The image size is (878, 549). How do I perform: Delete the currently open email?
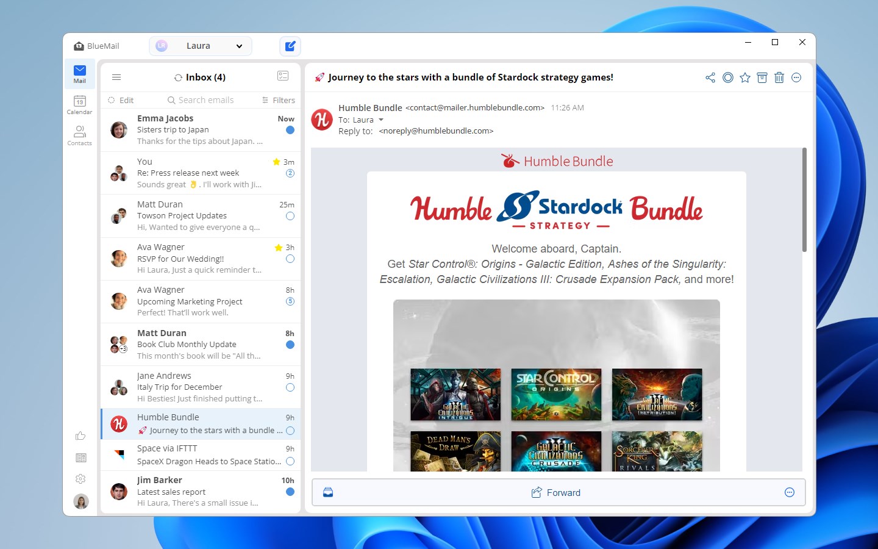[779, 77]
